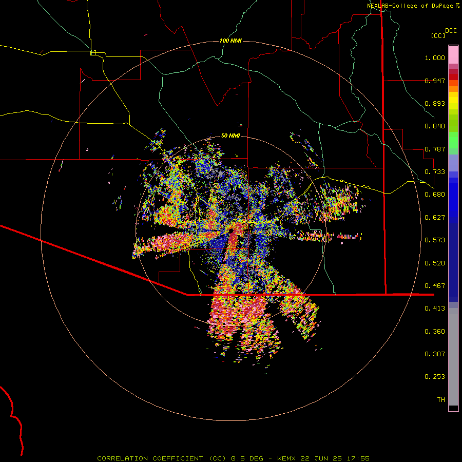
Task: Click the 0.520 color scale value
Action: 435,263
